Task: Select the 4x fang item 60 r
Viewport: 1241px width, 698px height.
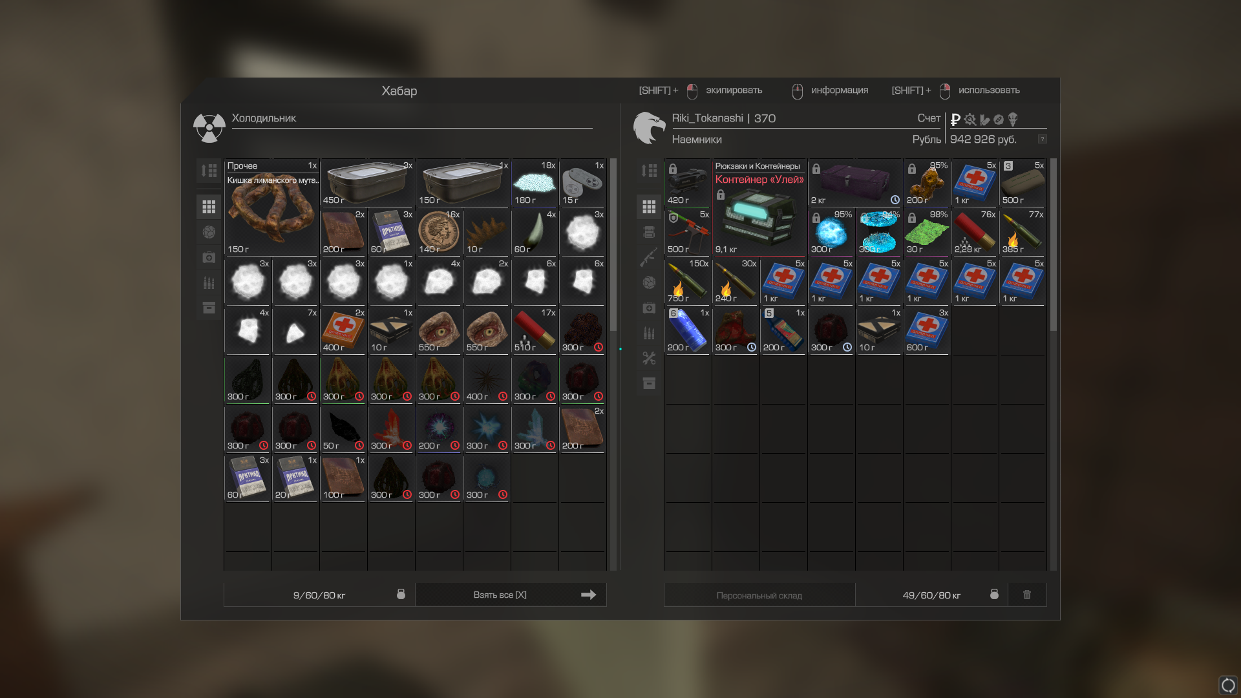Action: pos(535,232)
